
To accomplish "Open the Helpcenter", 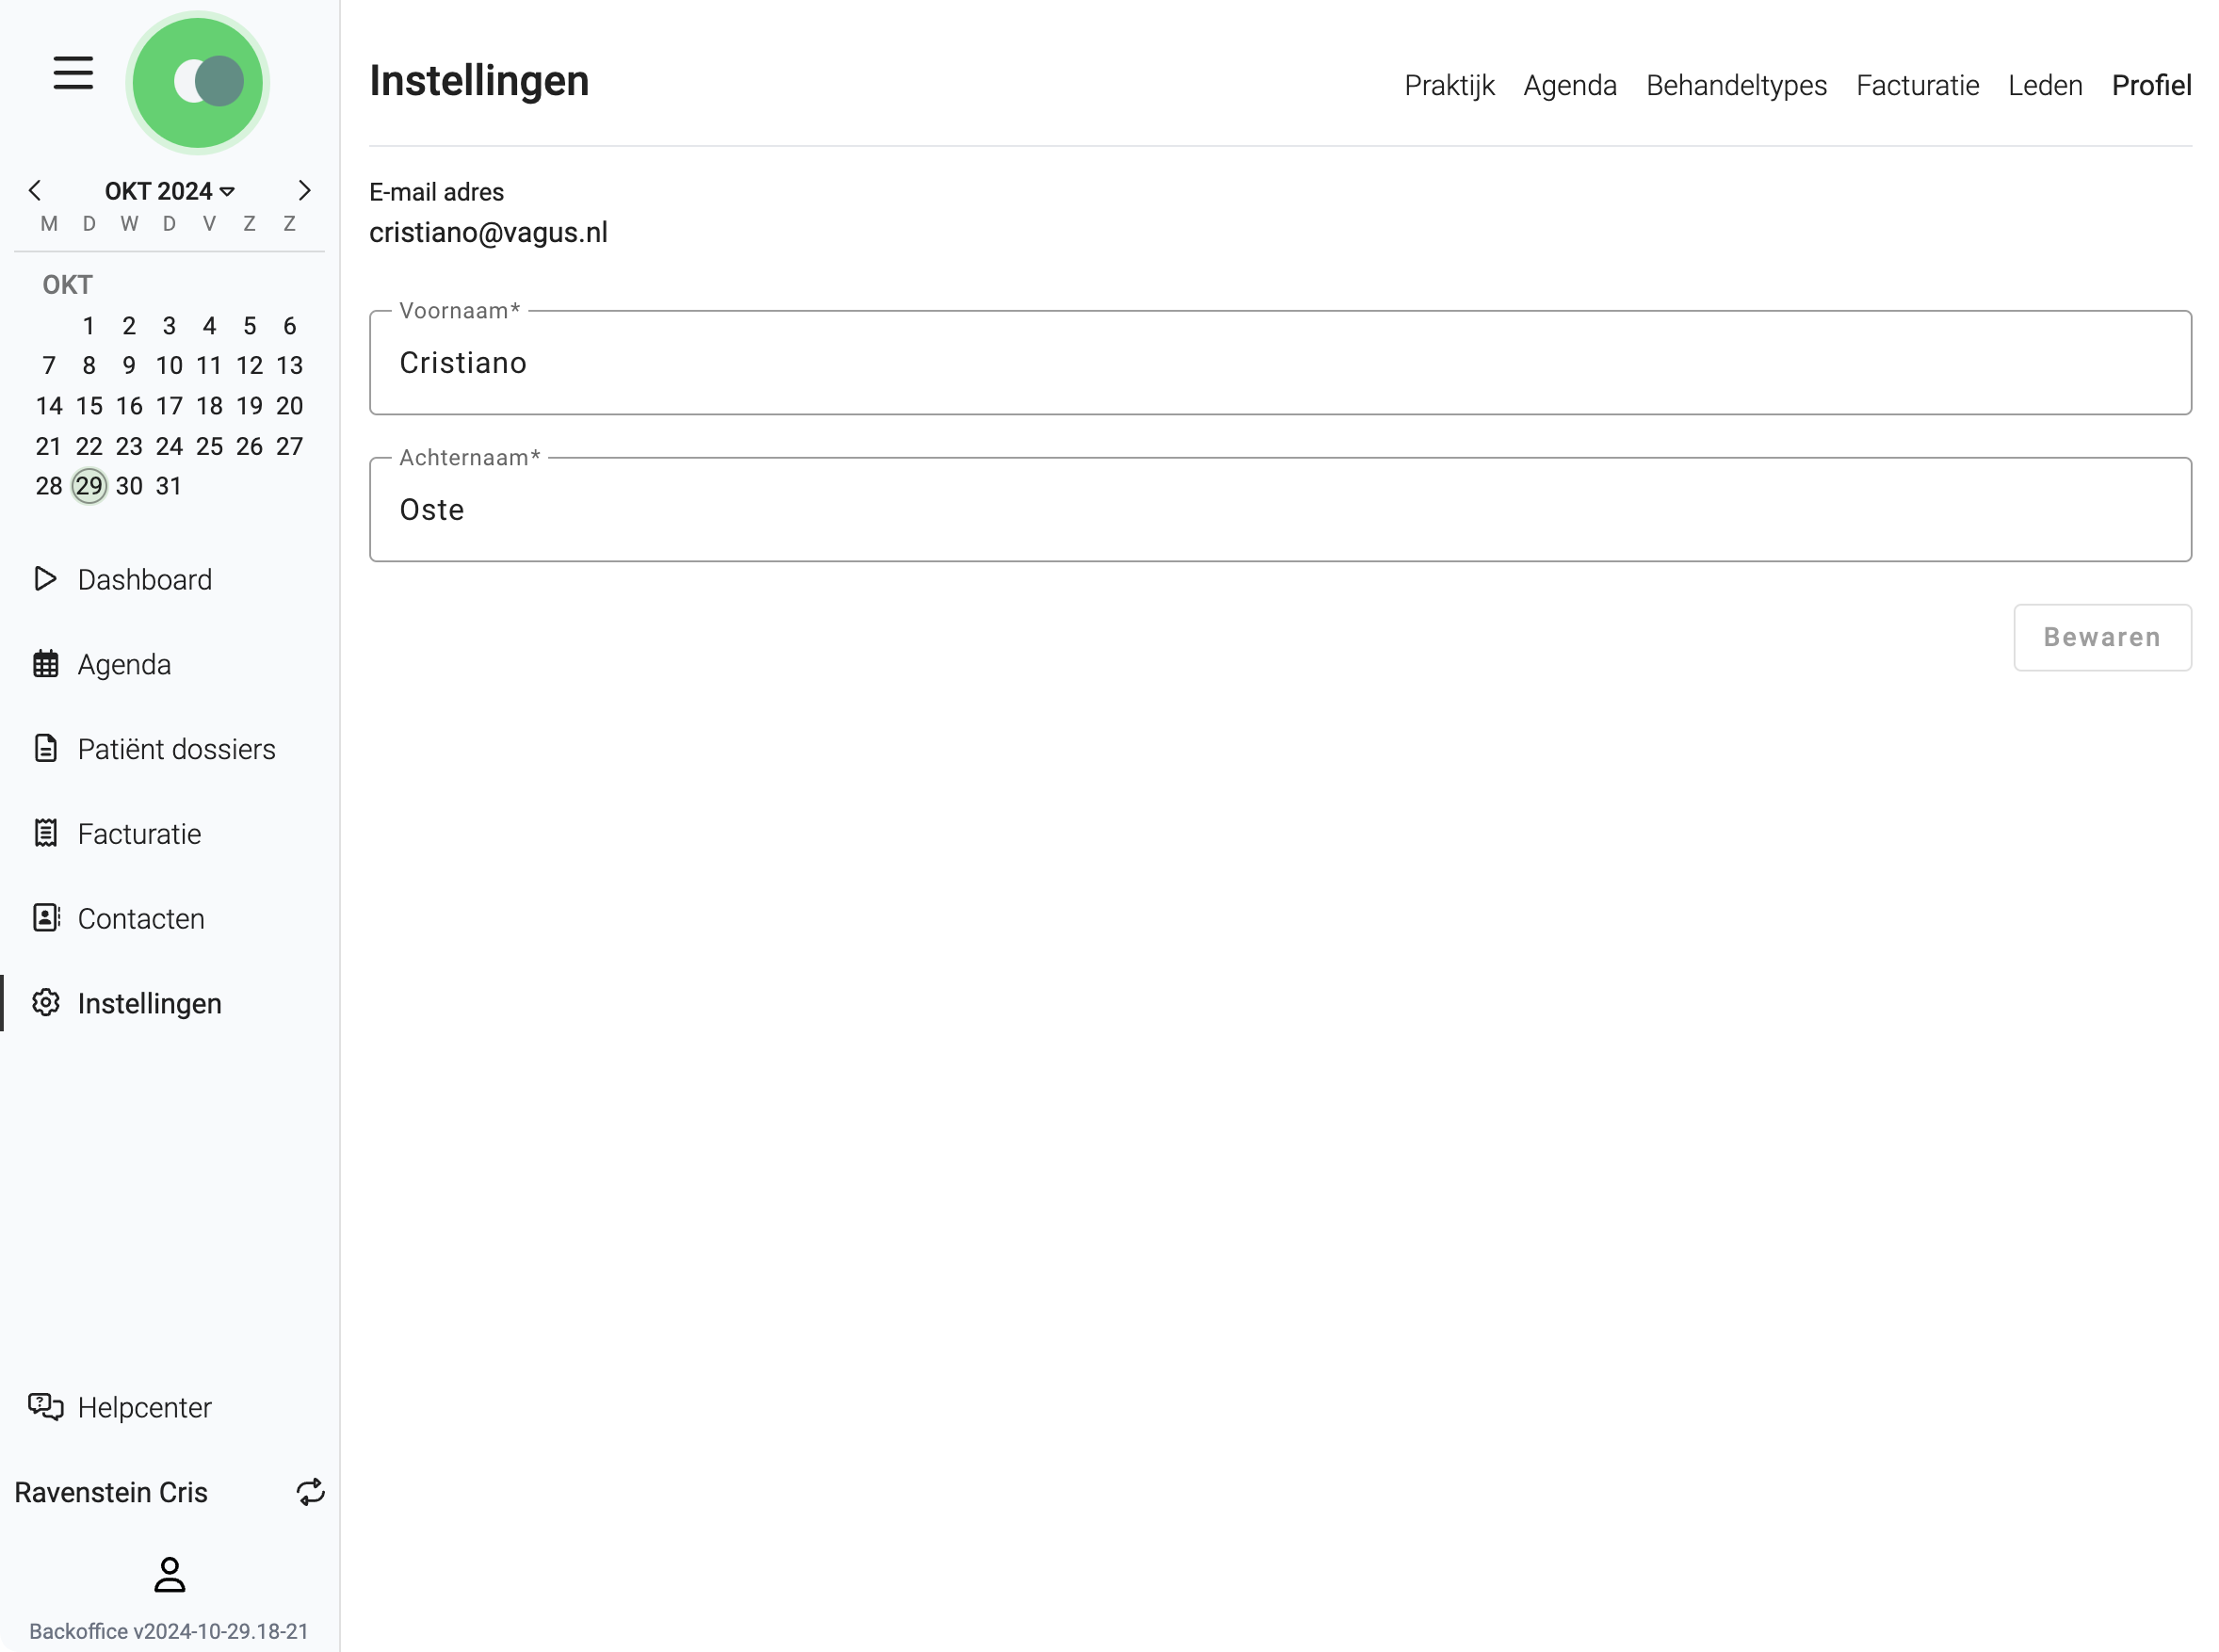I will pyautogui.click(x=142, y=1407).
